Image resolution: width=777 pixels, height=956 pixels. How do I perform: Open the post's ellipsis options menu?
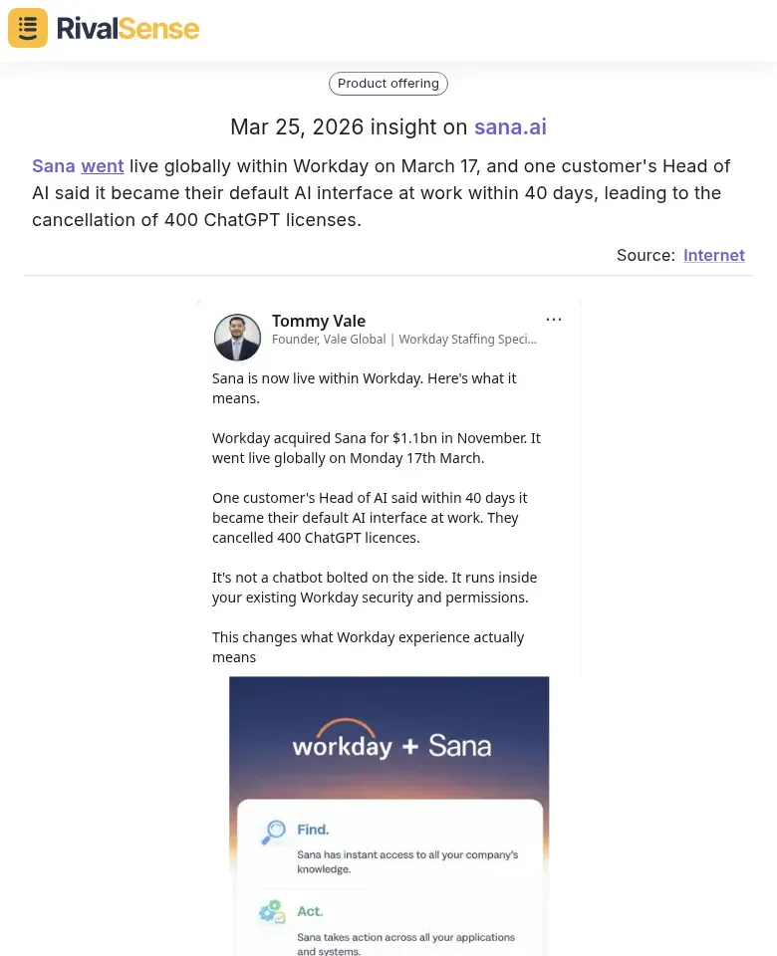click(554, 319)
